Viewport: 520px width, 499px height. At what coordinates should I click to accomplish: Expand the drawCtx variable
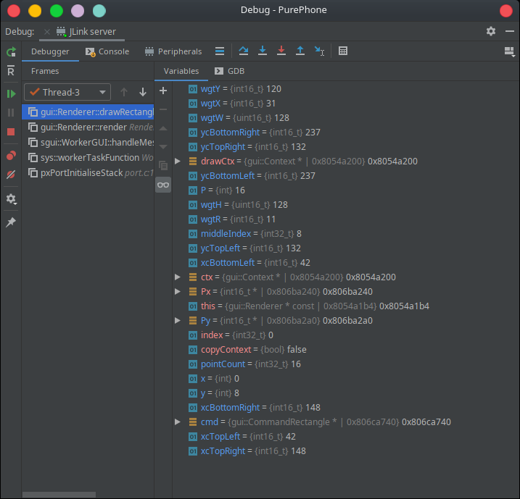point(178,161)
